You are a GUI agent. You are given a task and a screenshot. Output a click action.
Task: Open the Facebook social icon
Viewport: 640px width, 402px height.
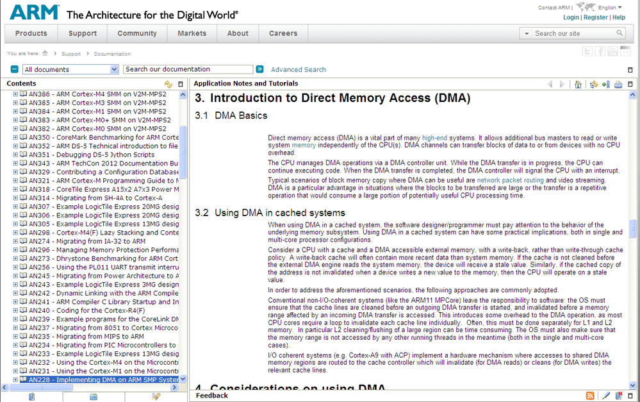[x=600, y=51]
